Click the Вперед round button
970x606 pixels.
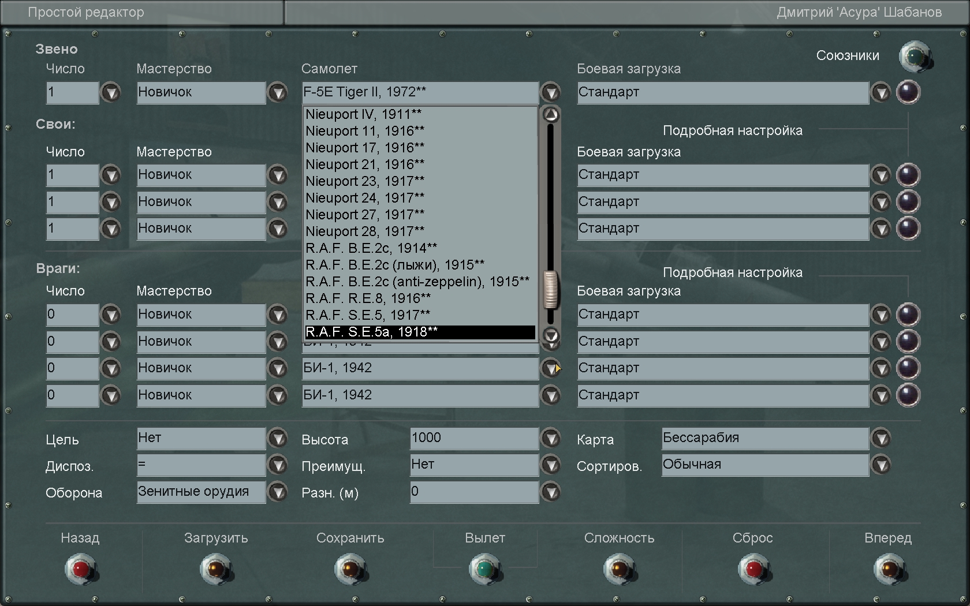(889, 569)
